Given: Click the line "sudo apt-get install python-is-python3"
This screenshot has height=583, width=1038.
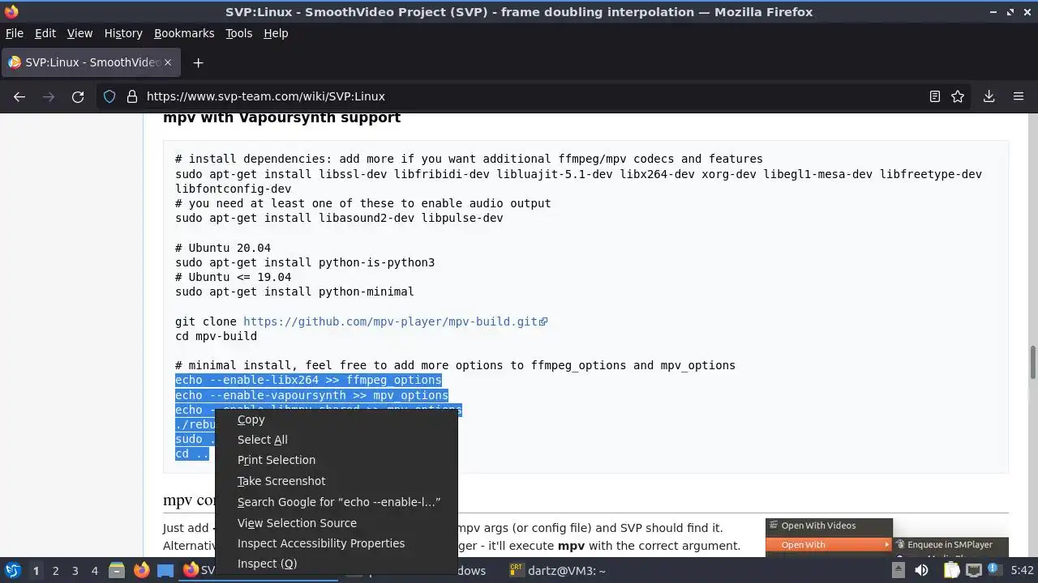Looking at the screenshot, I should click(305, 262).
